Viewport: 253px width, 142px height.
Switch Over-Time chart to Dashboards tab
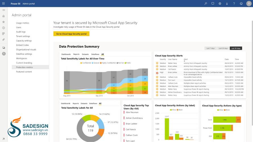[x=66, y=54]
